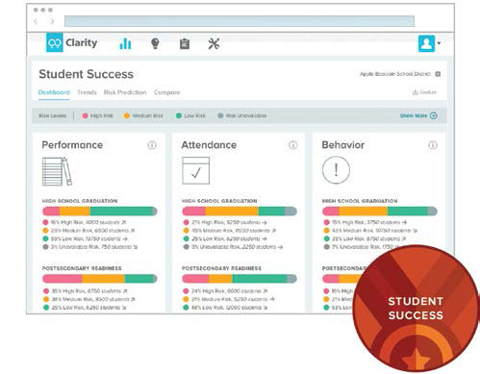Open the bar chart analytics icon
The height and width of the screenshot is (374, 480).
(125, 43)
